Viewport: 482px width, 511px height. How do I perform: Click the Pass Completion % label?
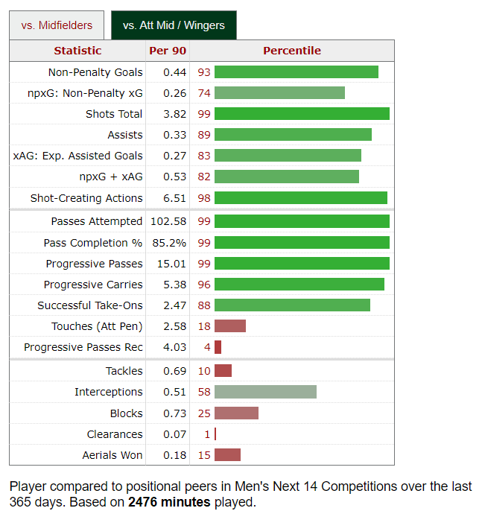click(x=93, y=243)
